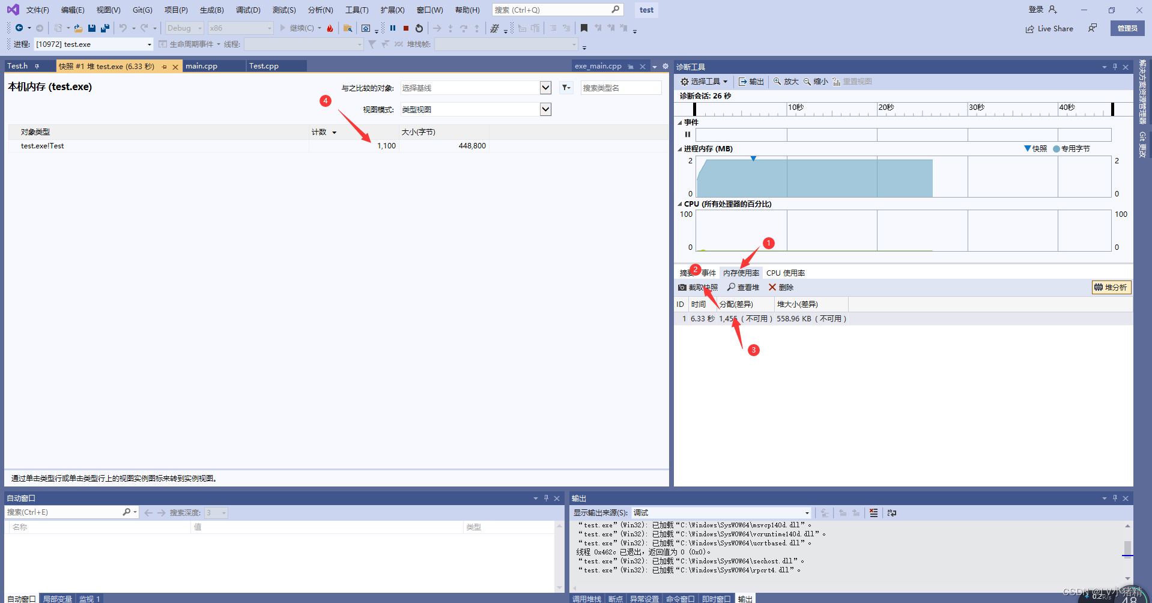The image size is (1152, 603).
Task: Switch to 内存使用率 tab
Action: [x=741, y=273]
